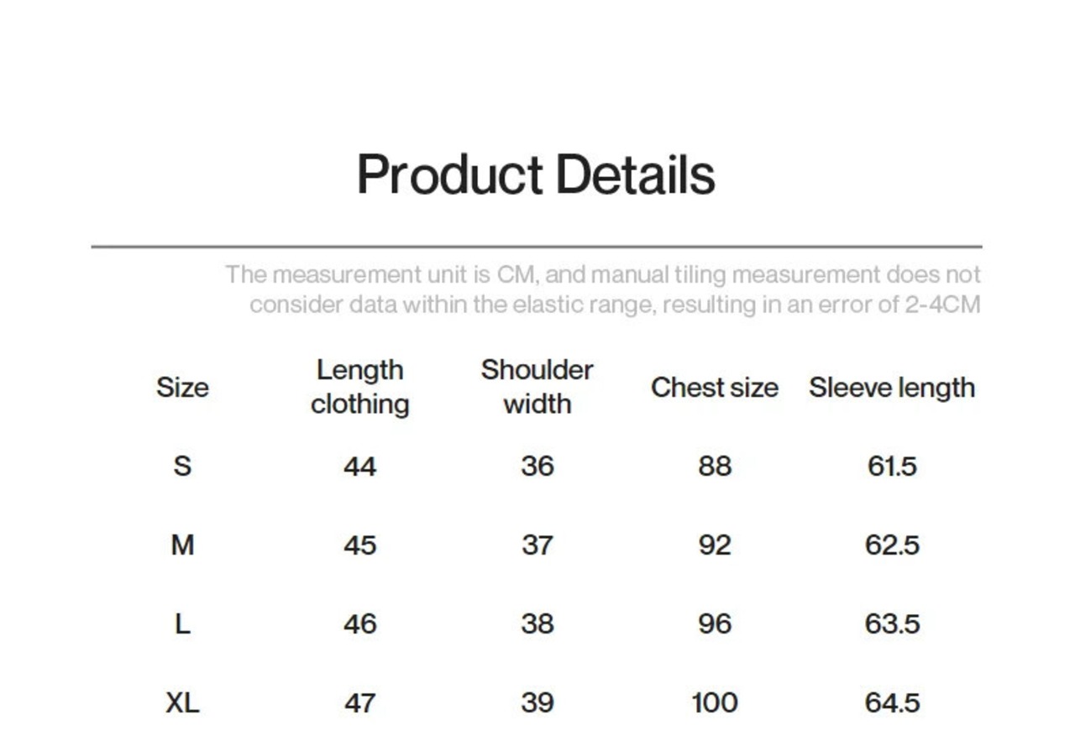The width and height of the screenshot is (1075, 741).
Task: Select the M size row label
Action: tap(182, 545)
